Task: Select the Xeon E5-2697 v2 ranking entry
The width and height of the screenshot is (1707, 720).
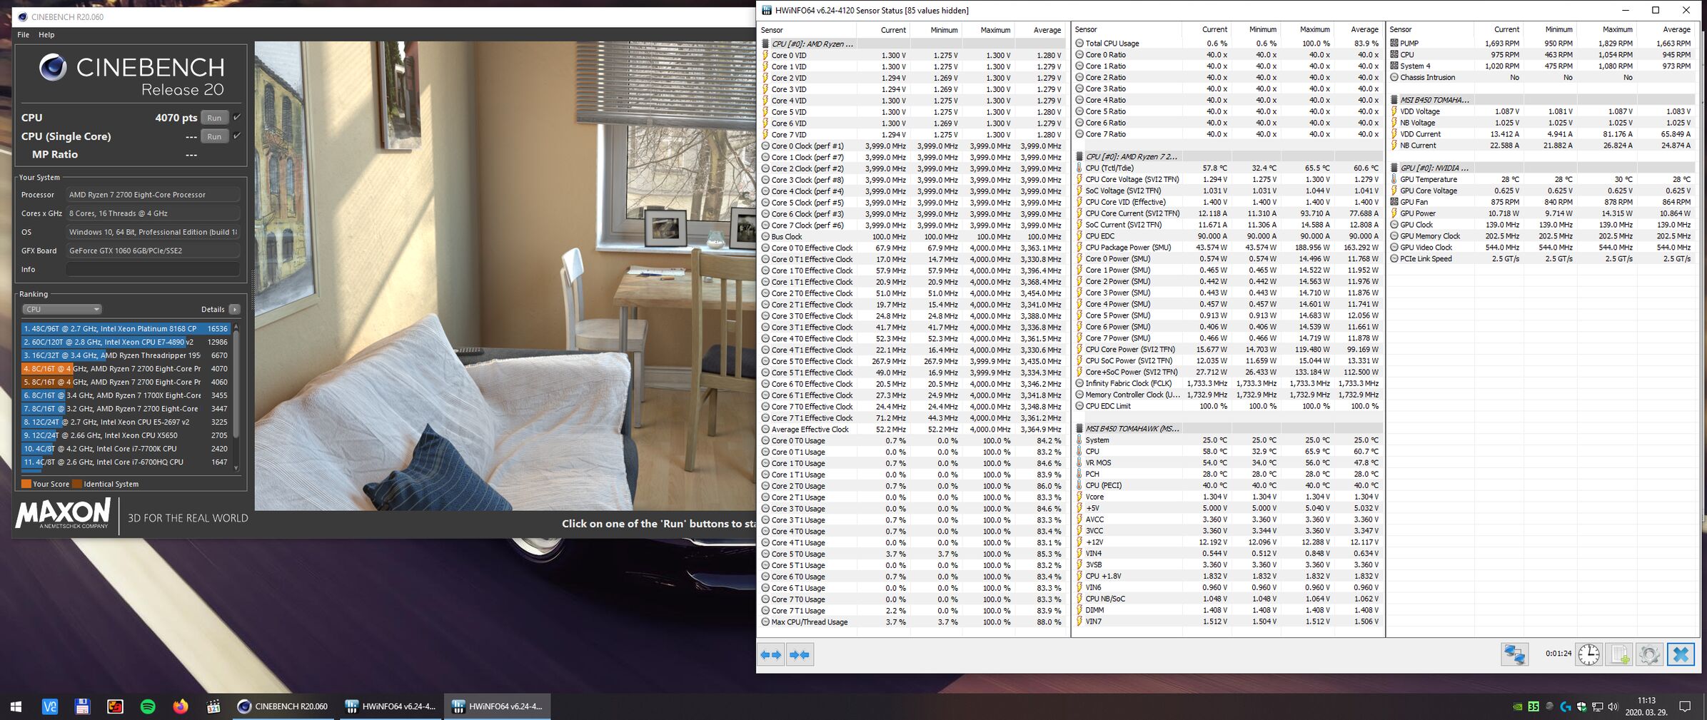Action: point(126,422)
